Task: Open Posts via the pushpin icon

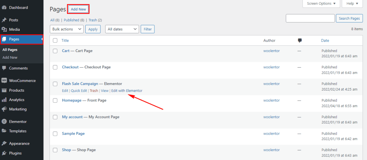Action: pyautogui.click(x=4, y=20)
